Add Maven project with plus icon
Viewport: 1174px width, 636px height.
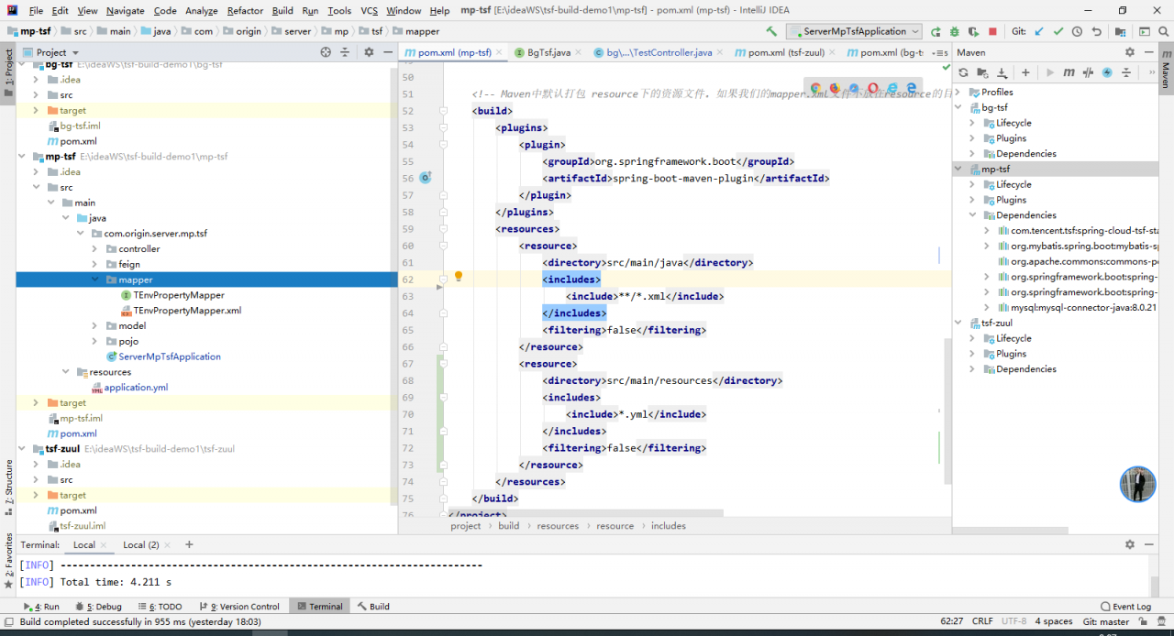(1025, 72)
